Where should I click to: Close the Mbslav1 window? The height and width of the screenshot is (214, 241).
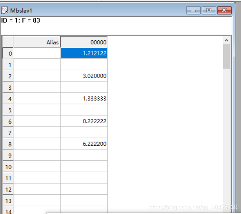point(224,10)
